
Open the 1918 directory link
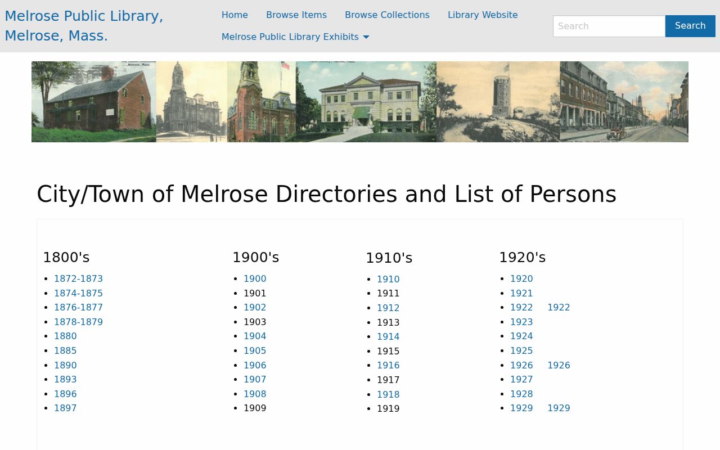(388, 395)
